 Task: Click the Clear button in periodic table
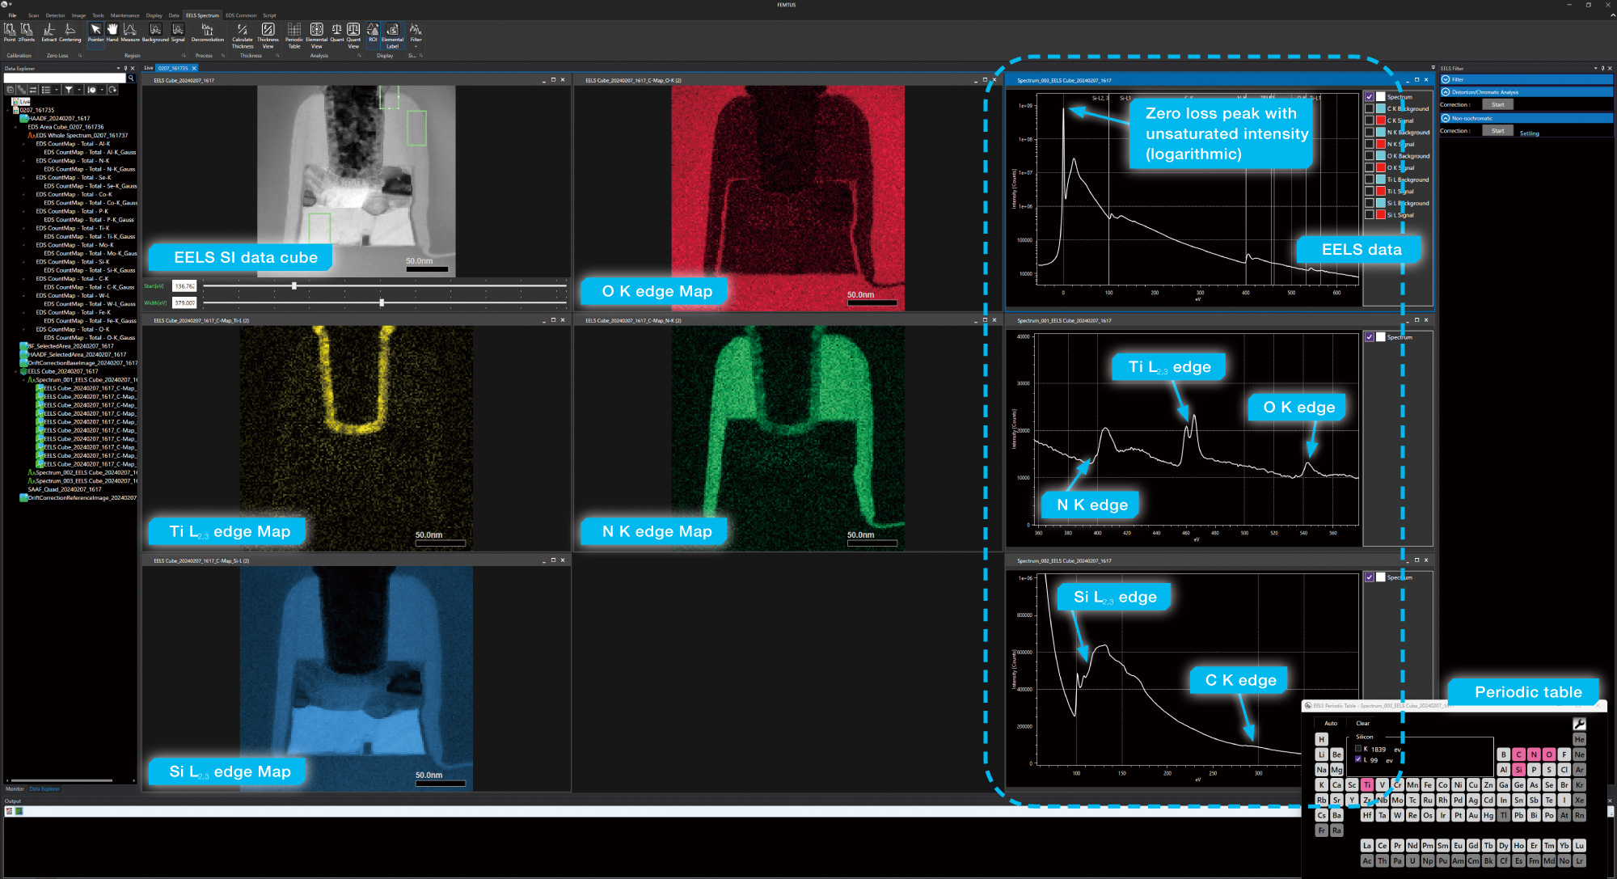tap(1363, 723)
